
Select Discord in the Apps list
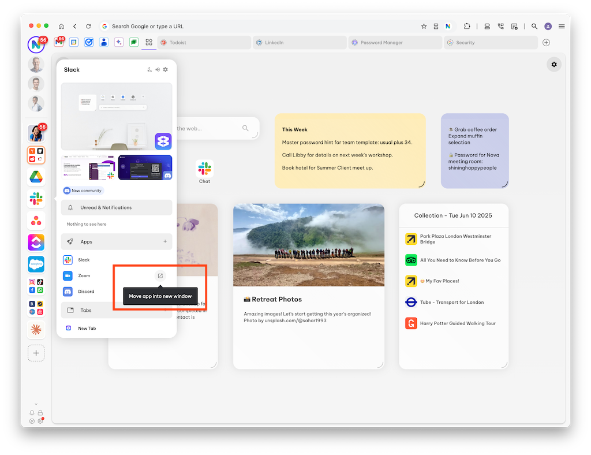pos(86,292)
